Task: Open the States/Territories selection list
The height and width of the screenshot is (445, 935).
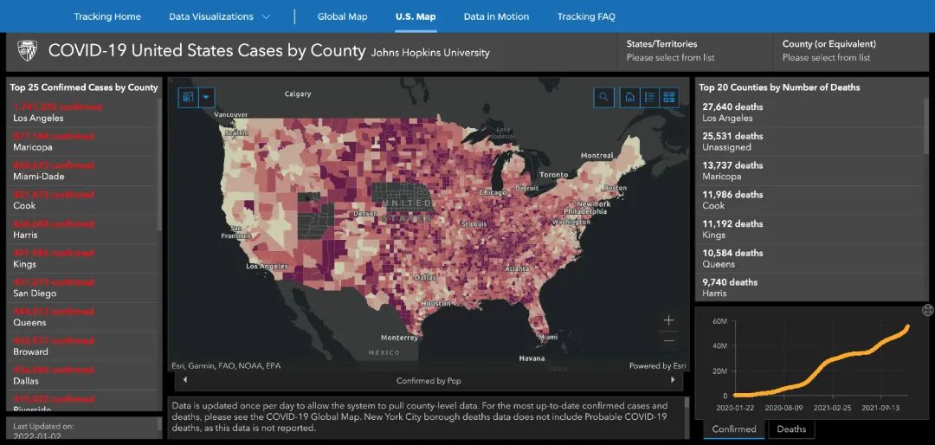Action: [694, 51]
